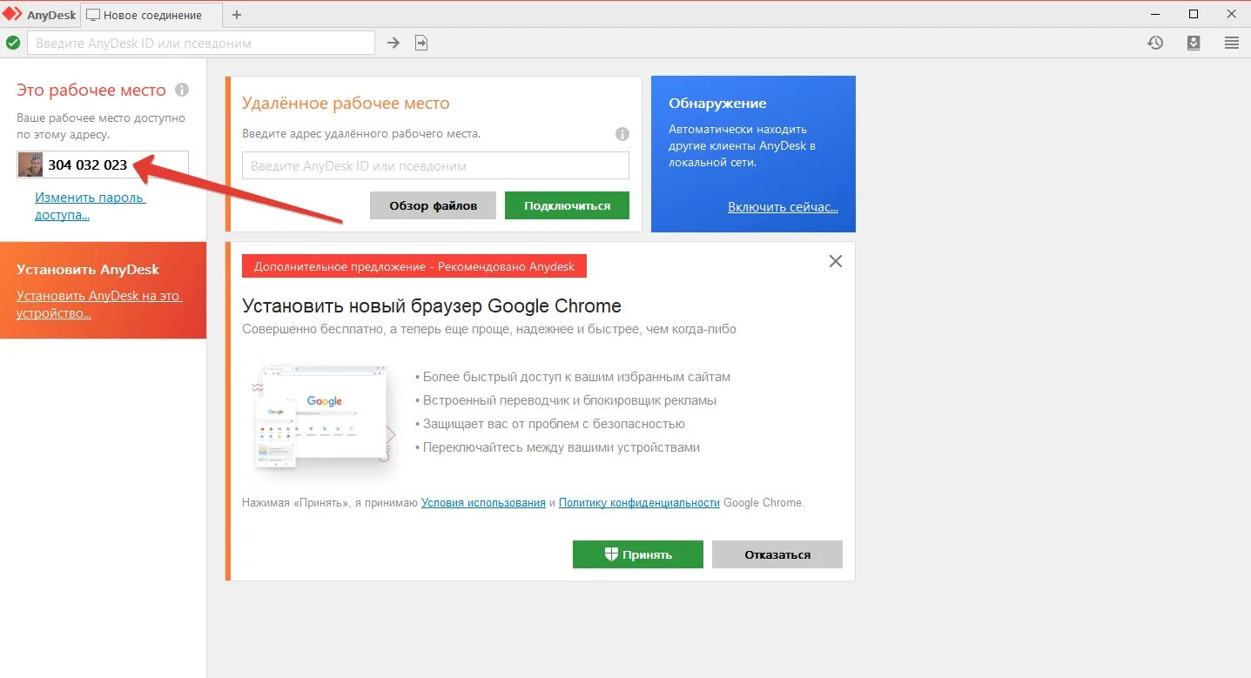Close the Google Chrome offer panel
This screenshot has width=1251, height=678.
click(836, 261)
